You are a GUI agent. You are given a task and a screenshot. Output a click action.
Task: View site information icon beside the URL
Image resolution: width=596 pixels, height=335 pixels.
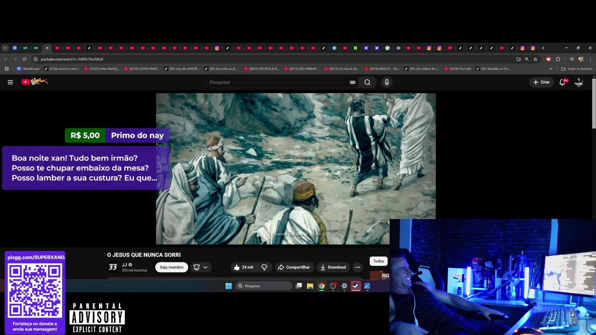[x=35, y=59]
